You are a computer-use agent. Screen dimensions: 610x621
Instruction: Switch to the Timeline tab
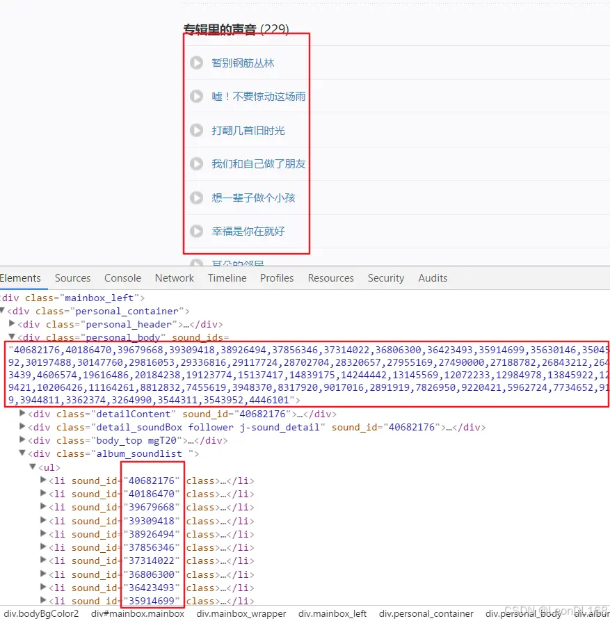[227, 278]
